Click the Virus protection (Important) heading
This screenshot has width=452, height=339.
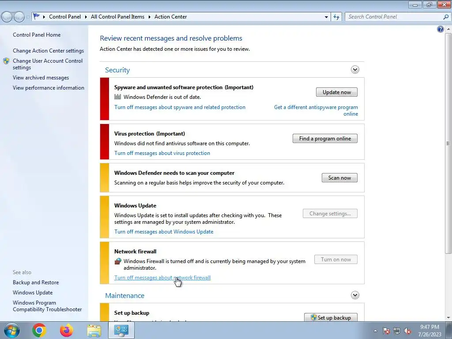(150, 134)
